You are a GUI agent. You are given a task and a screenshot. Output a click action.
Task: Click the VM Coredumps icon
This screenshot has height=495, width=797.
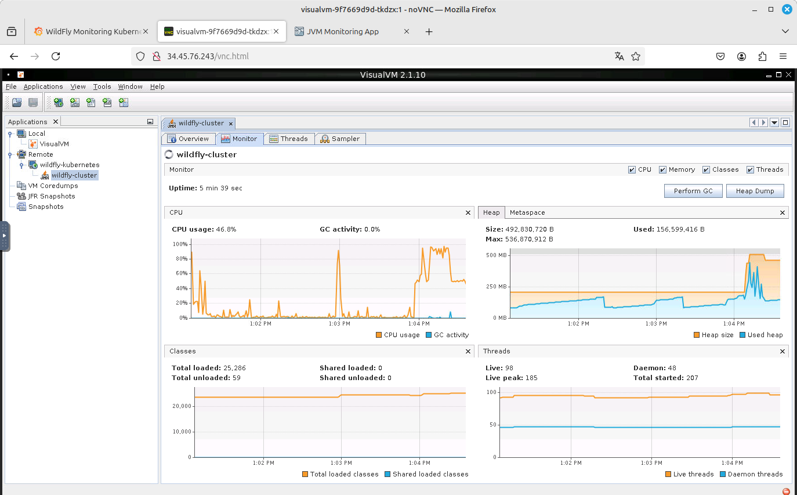click(21, 186)
